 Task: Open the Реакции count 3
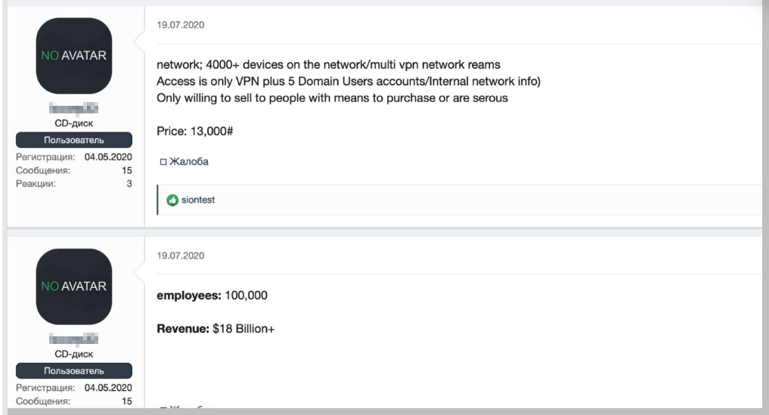pyautogui.click(x=129, y=184)
